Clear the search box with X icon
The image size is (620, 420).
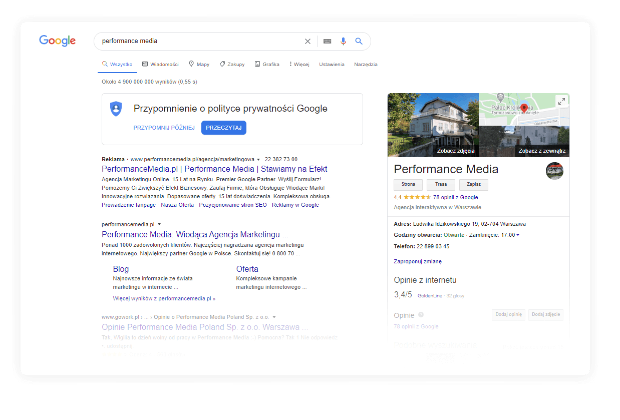coord(307,42)
